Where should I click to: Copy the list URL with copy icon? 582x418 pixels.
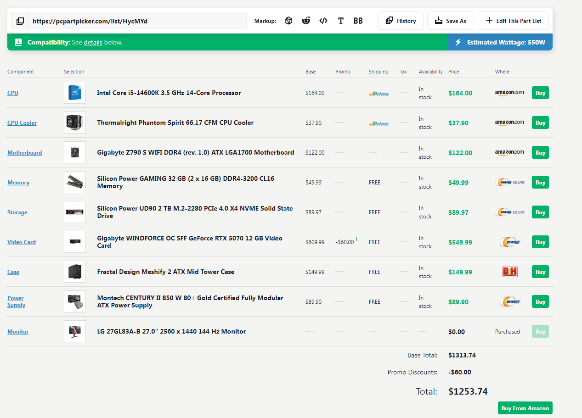click(x=20, y=21)
